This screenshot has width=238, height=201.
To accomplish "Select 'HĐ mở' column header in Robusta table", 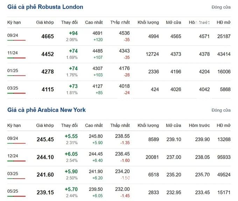I will point(224,22).
